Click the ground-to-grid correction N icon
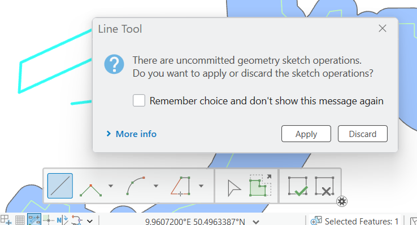The image size is (417, 225). point(63,220)
